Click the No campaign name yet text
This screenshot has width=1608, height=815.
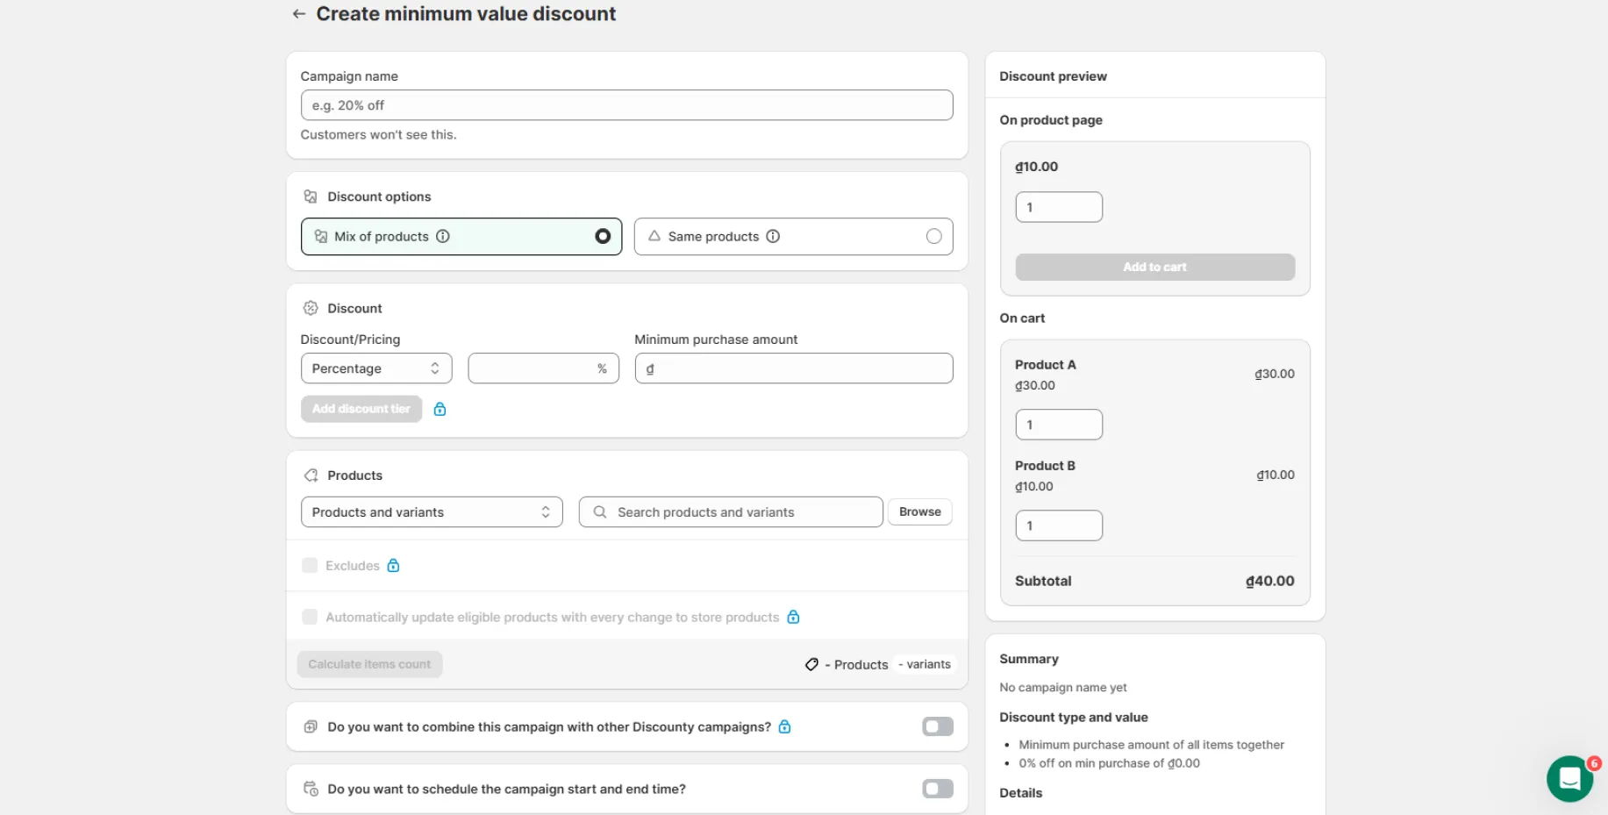click(1063, 688)
